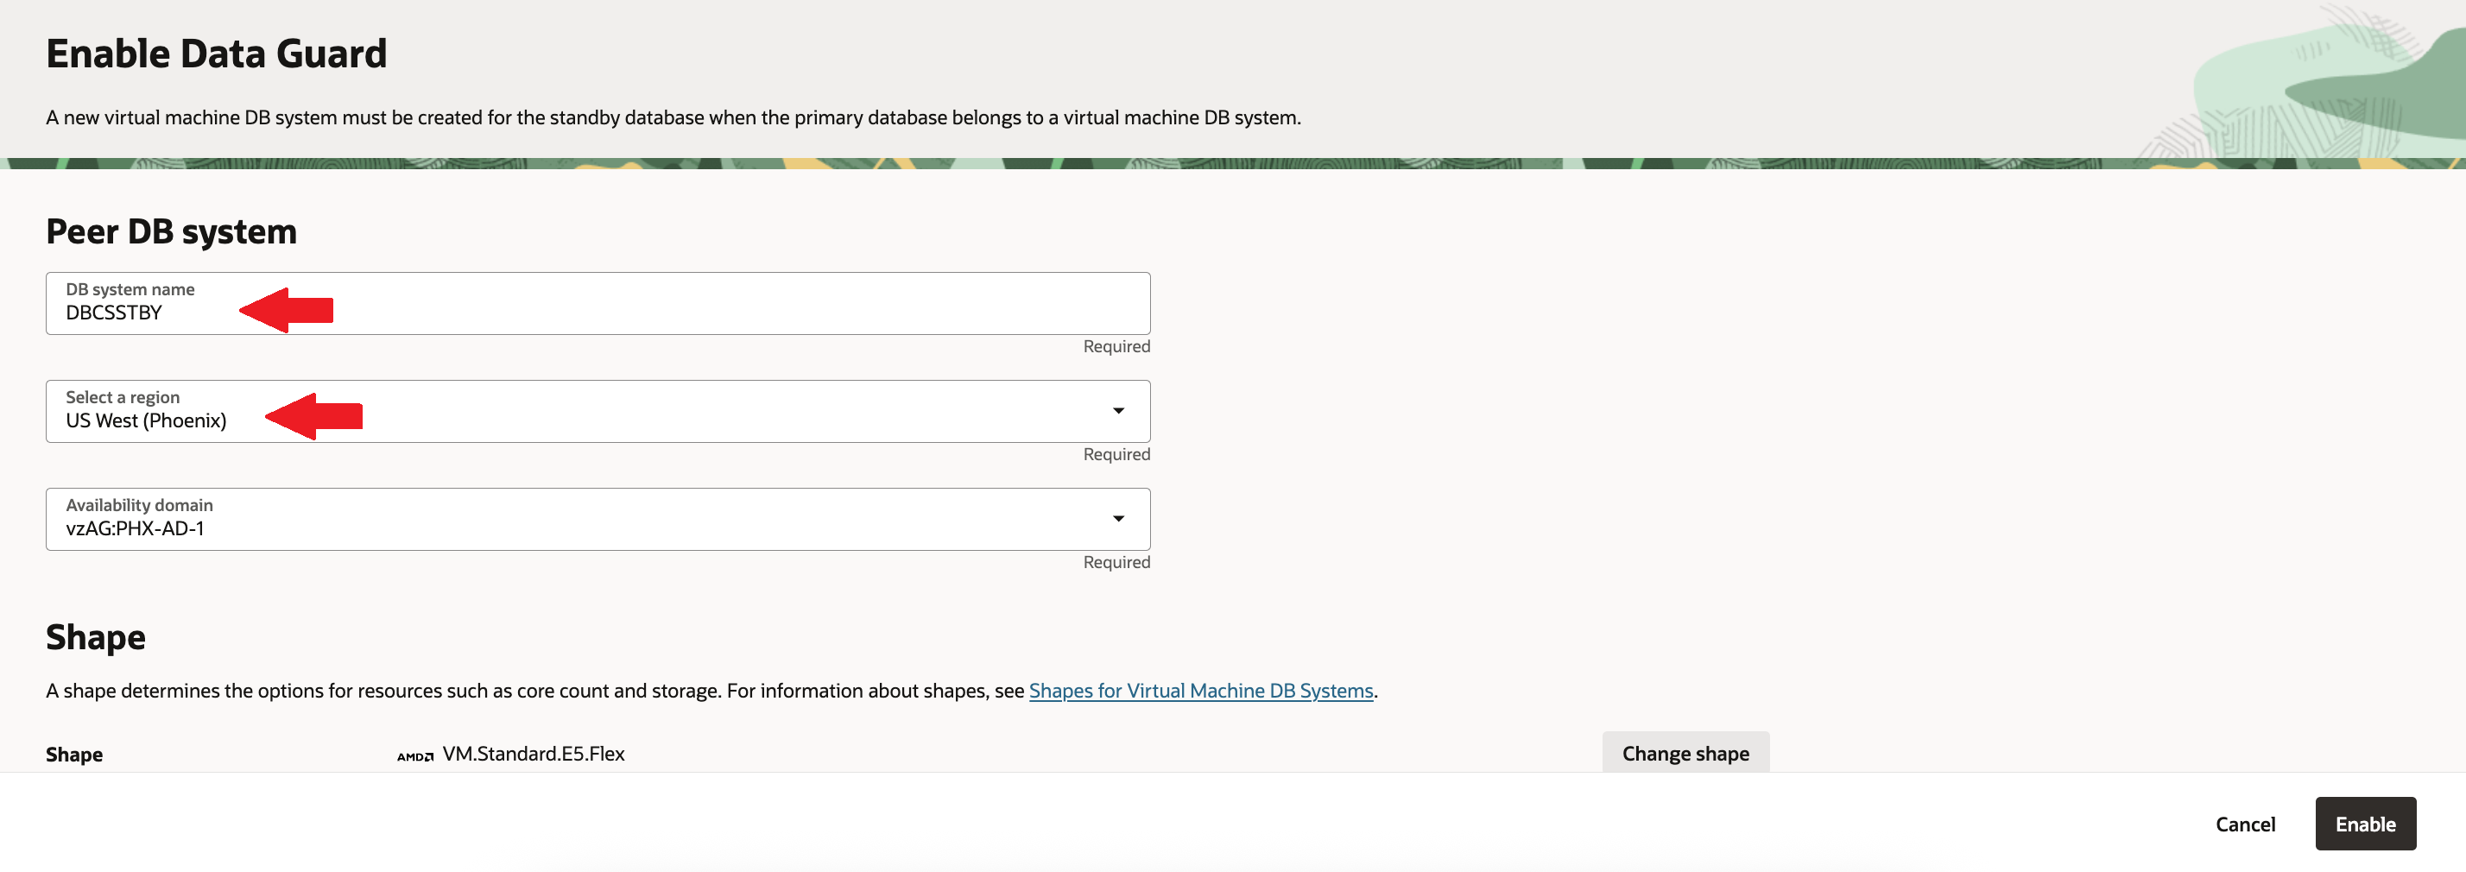This screenshot has width=2466, height=872.
Task: Click the Required label under region selector
Action: [x=1116, y=455]
